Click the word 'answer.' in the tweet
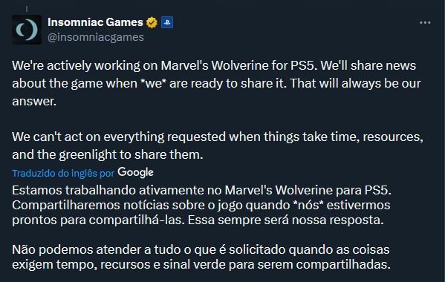Viewport: 445px width, 282px height. pos(34,102)
